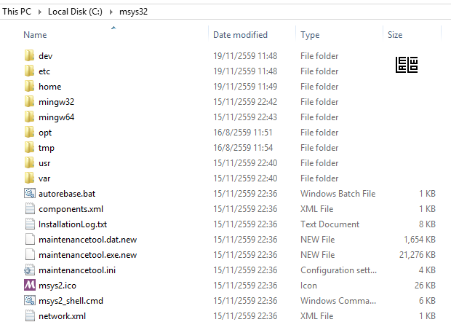Select the msys2.ico purple M icon
Image resolution: width=451 pixels, height=330 pixels.
(x=30, y=285)
